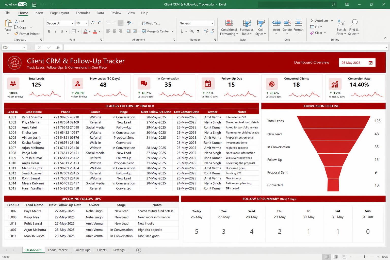Viewport: 390px width, 260px height.
Task: Toggle Italic formatting
Action: [56, 31]
